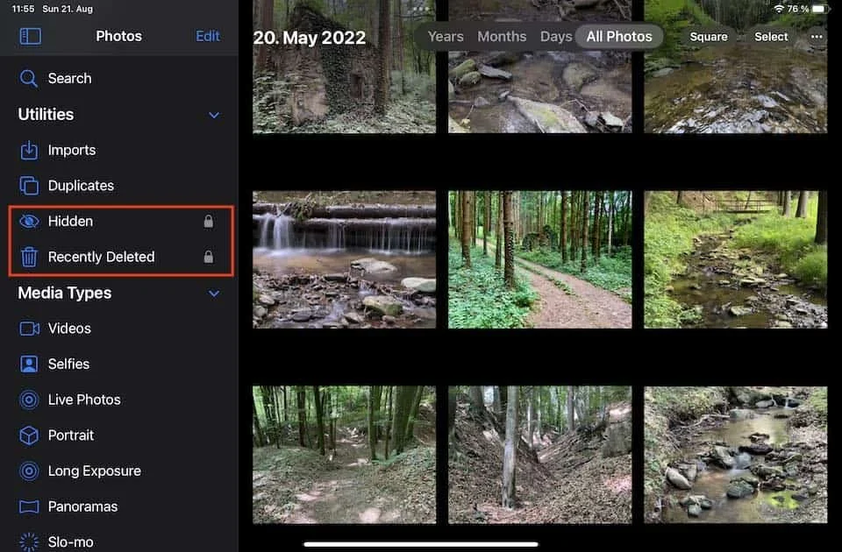Collapse the Media Types section chevron
The width and height of the screenshot is (842, 552).
[214, 294]
